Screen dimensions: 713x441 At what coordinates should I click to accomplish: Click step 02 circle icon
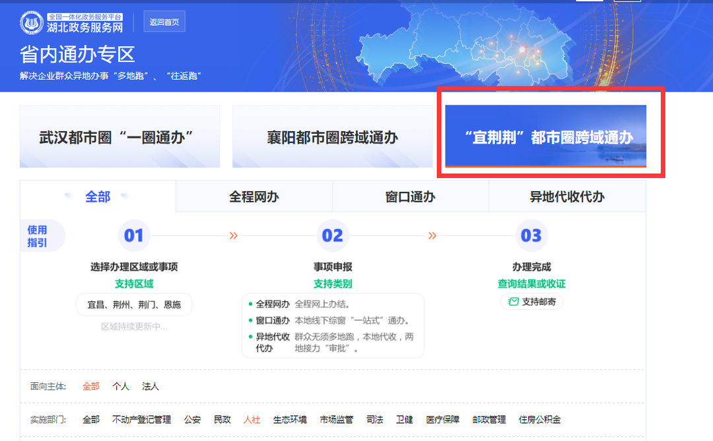(x=332, y=235)
